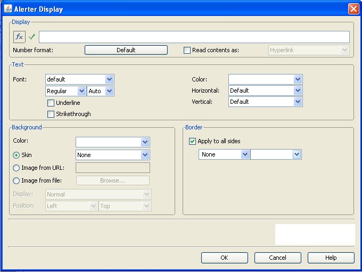Tick the Strikethrough checkbox
362x272 pixels.
tap(51, 114)
